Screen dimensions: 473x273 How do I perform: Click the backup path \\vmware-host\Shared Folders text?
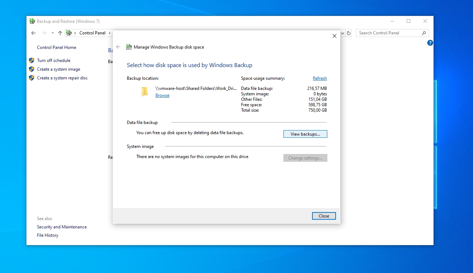click(x=196, y=88)
